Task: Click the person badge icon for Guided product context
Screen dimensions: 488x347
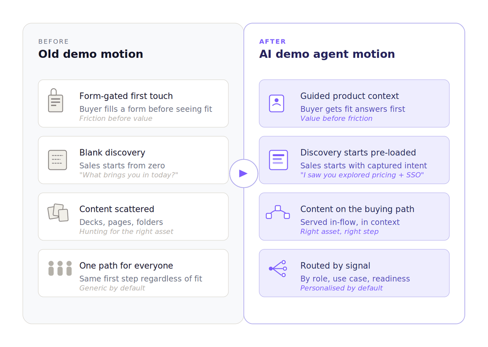Action: (277, 103)
